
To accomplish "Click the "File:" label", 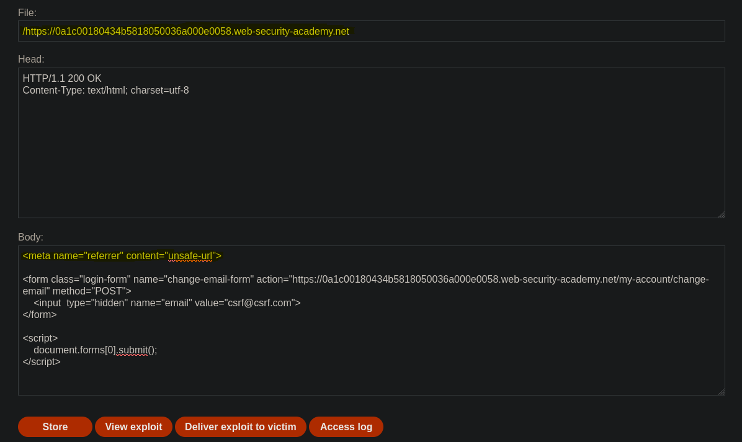I will [x=27, y=13].
